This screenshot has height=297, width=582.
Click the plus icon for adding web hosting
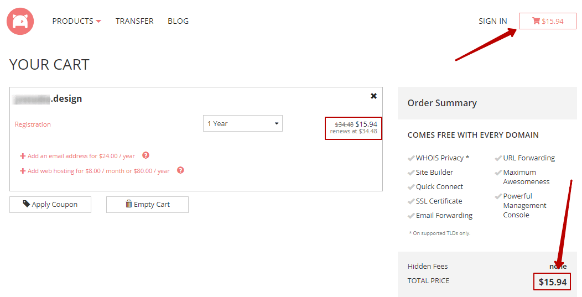coord(23,171)
